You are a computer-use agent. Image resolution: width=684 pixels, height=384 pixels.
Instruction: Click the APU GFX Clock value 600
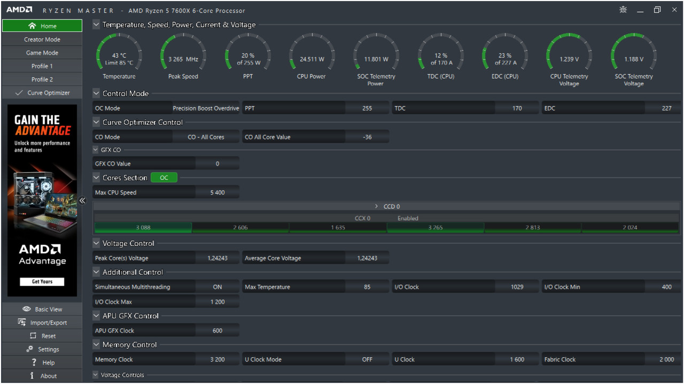(217, 331)
